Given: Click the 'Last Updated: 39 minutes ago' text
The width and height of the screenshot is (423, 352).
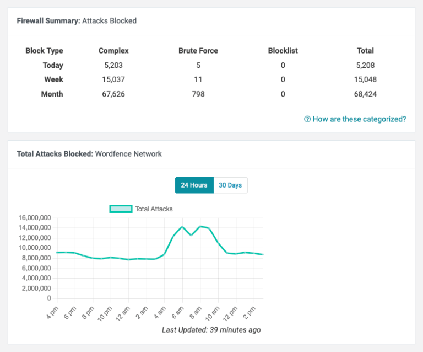Looking at the screenshot, I should click(211, 330).
